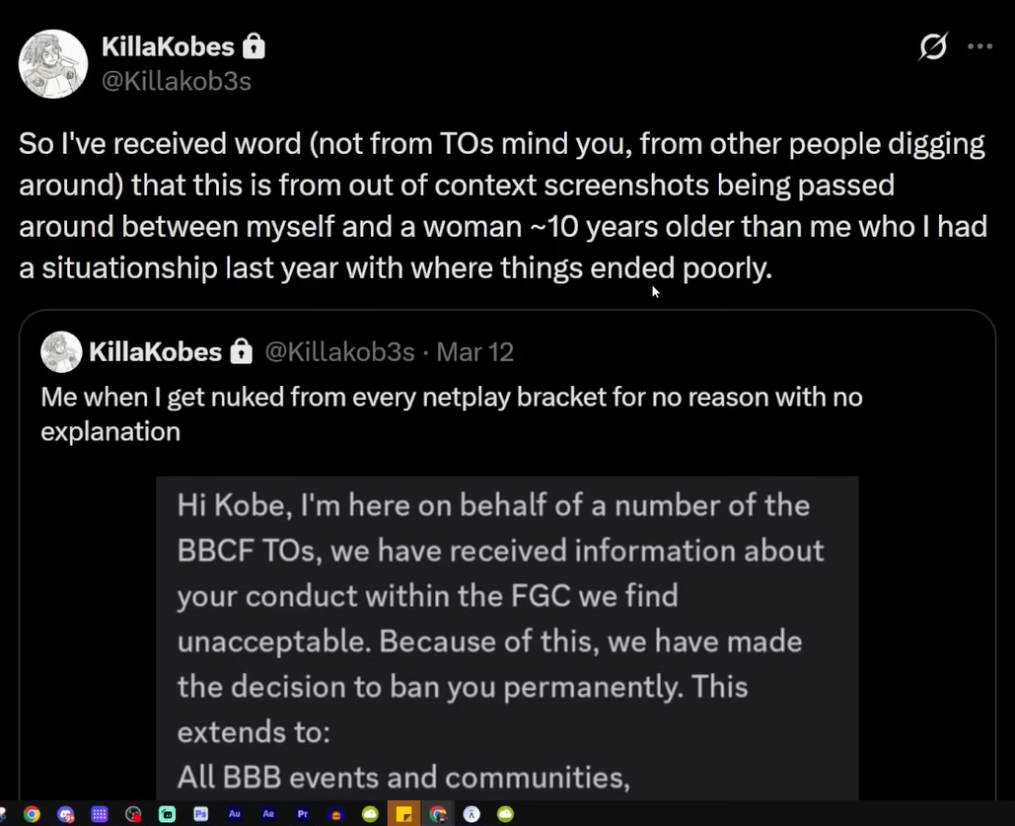Open Adobe Audition from the taskbar

(234, 815)
